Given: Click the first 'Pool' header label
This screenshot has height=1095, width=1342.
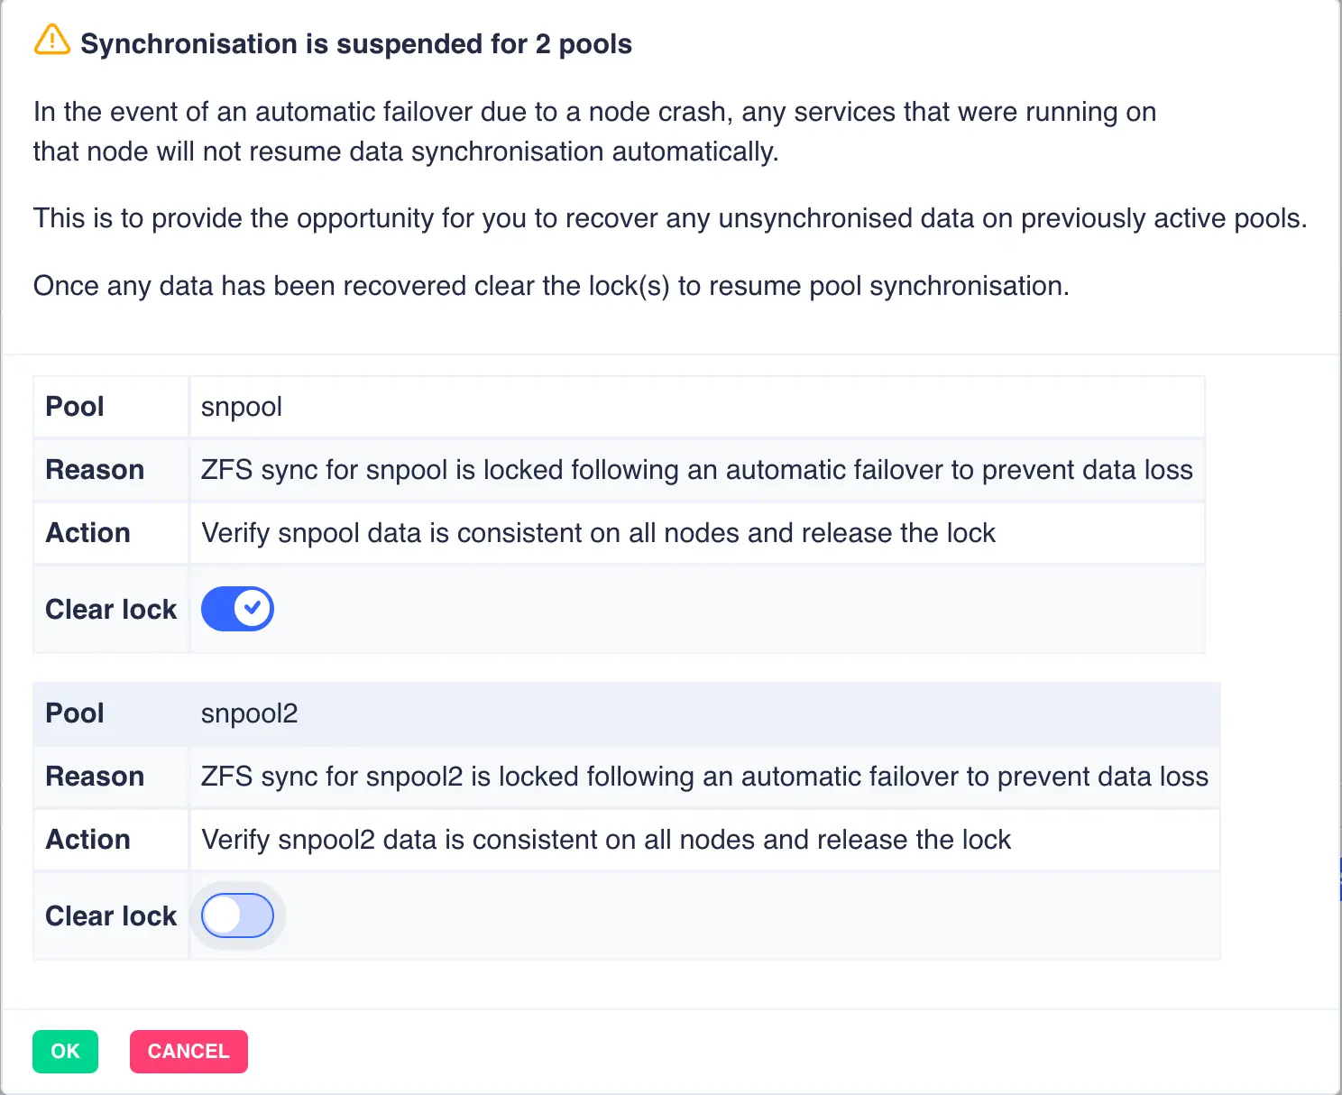Looking at the screenshot, I should (75, 407).
